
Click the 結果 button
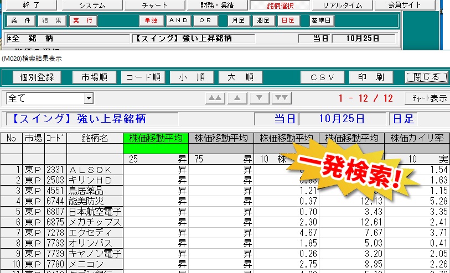point(51,20)
